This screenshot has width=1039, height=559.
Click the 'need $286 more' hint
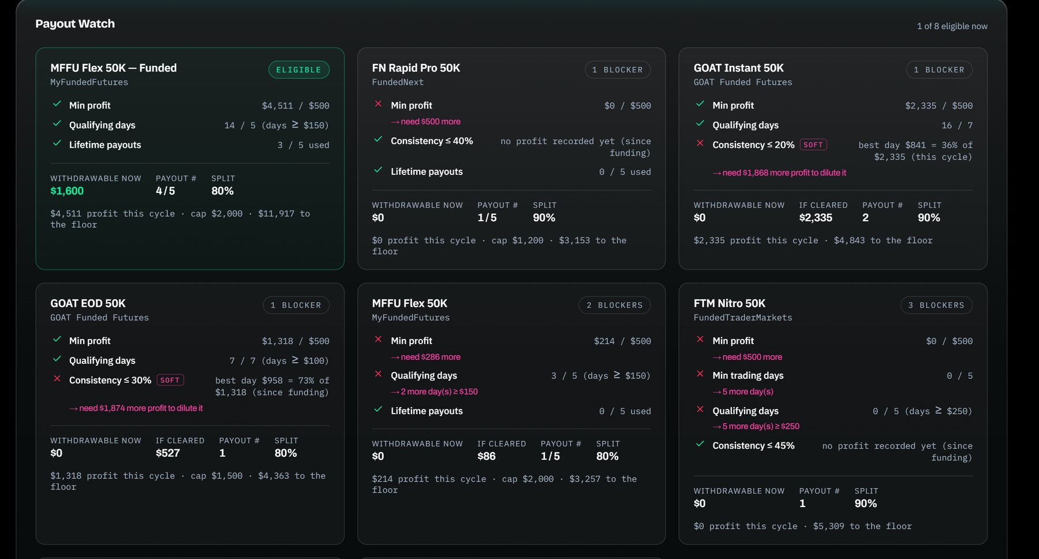[426, 357]
